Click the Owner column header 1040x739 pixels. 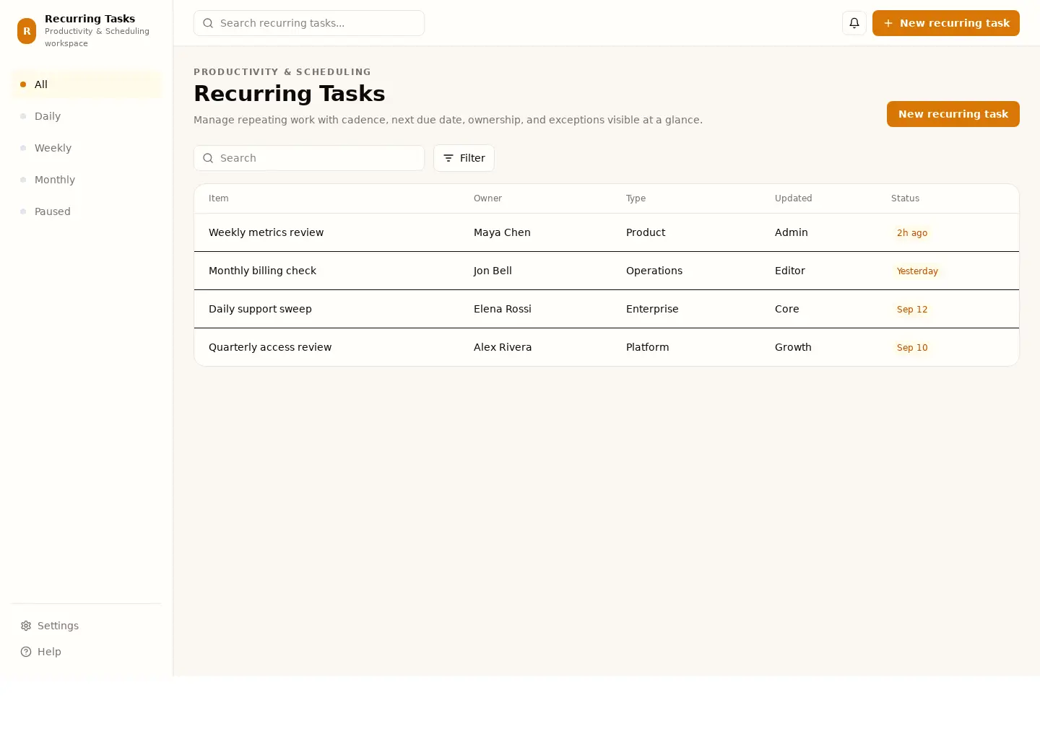[487, 198]
